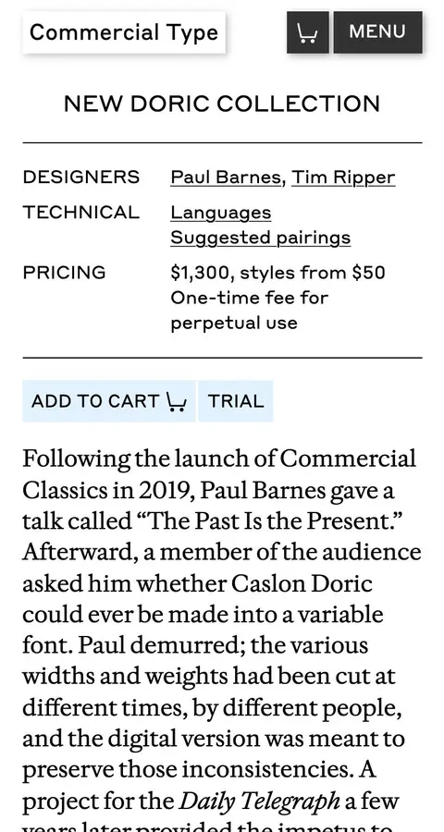The height and width of the screenshot is (832, 444).
Task: Open designer Tim Ripper link
Action: tap(343, 177)
